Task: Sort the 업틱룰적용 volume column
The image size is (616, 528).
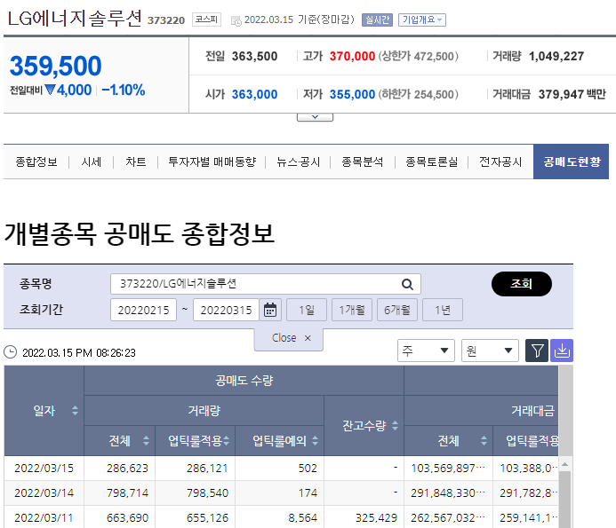Action: 227,440
